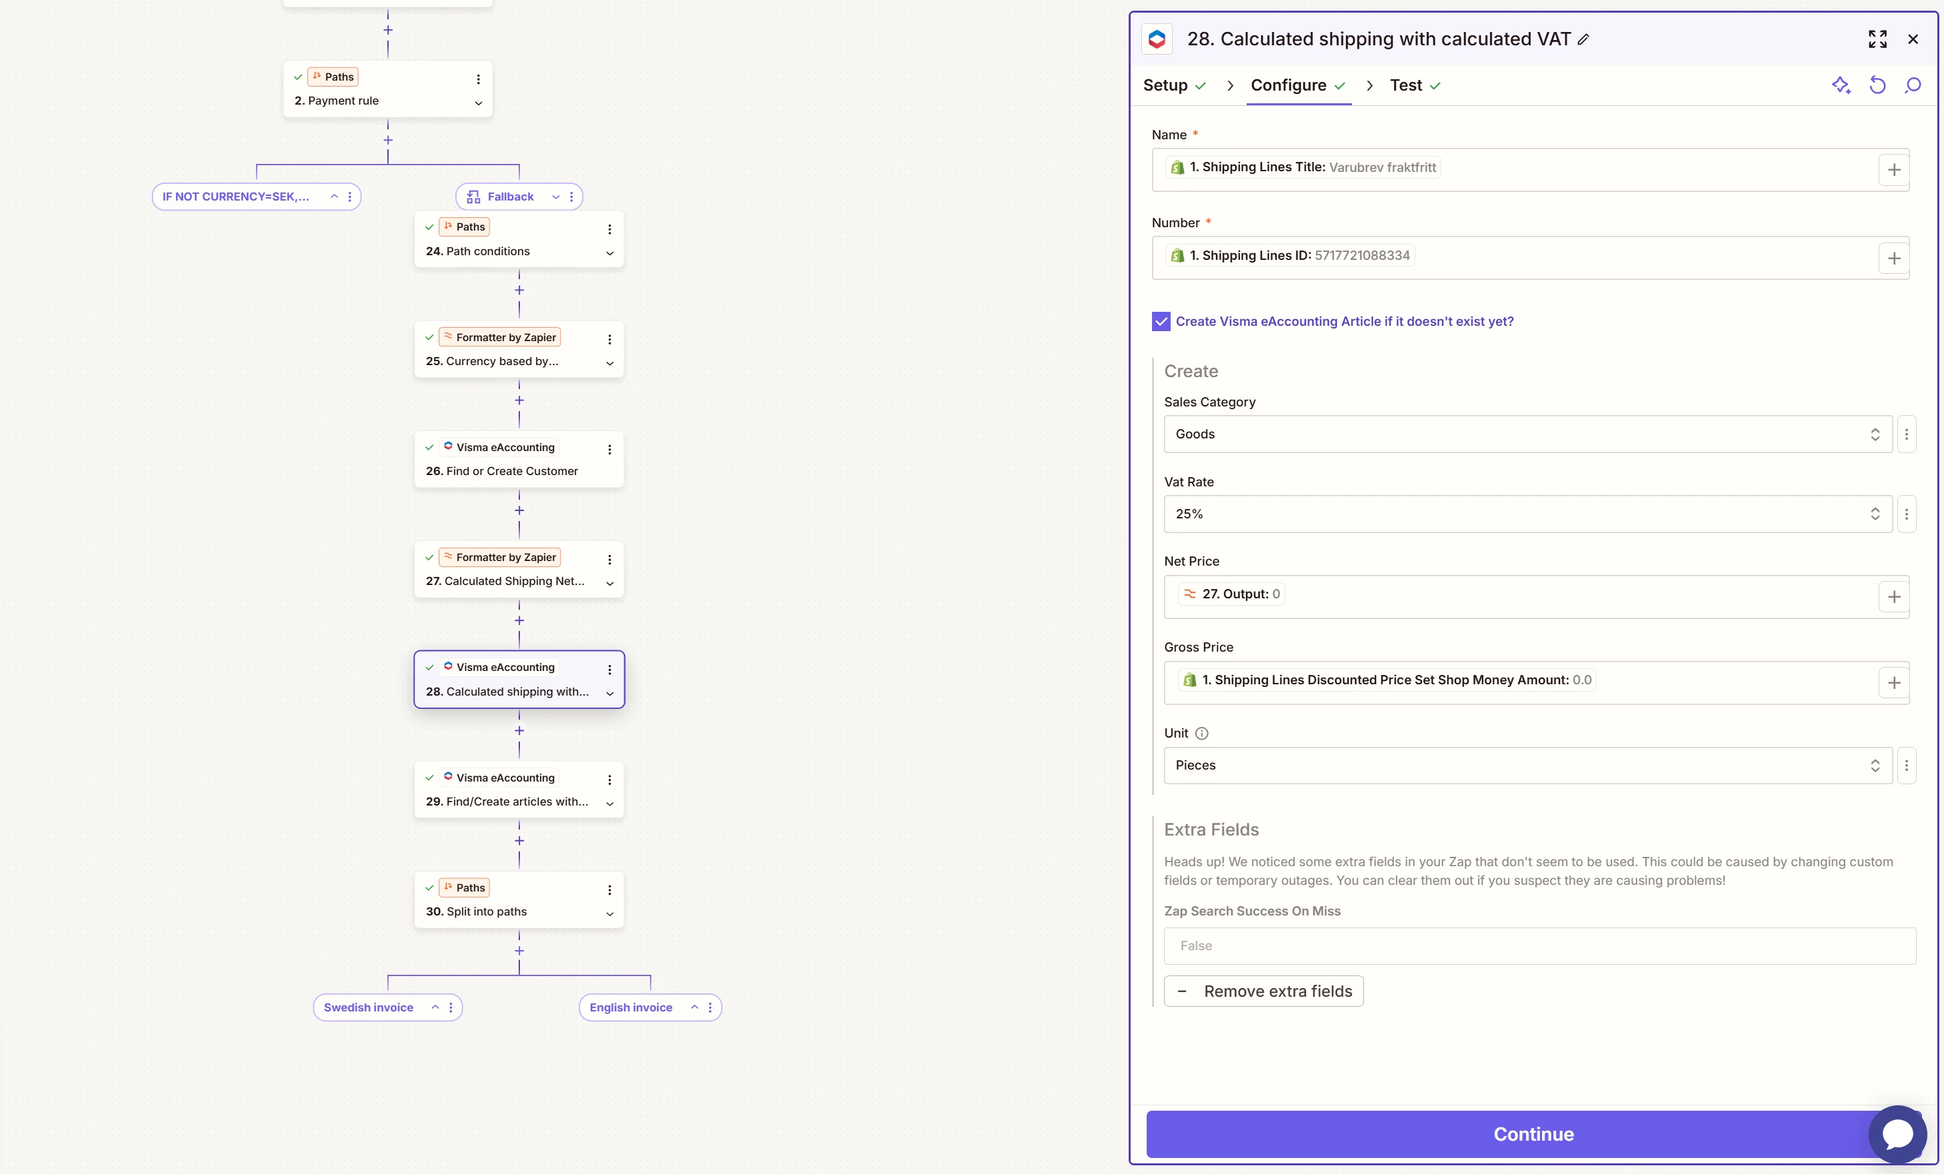
Task: Click plus icon to insert data in Name field
Action: (1893, 171)
